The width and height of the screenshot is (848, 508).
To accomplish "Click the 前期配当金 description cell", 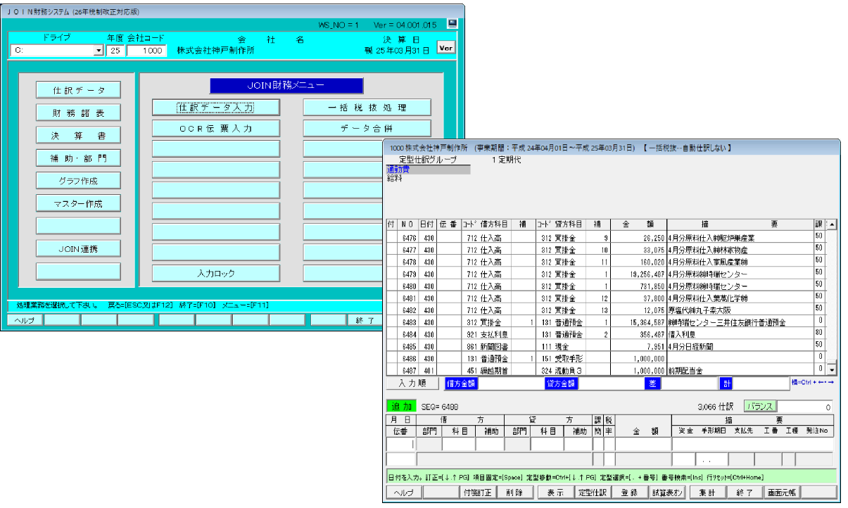I will point(740,369).
